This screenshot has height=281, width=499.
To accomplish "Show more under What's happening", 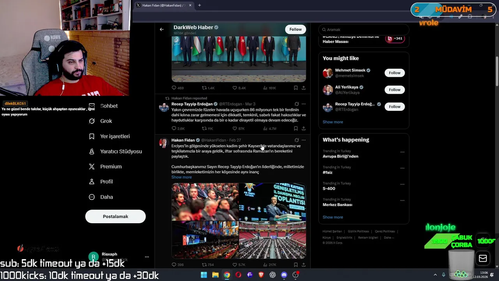I will point(333,217).
